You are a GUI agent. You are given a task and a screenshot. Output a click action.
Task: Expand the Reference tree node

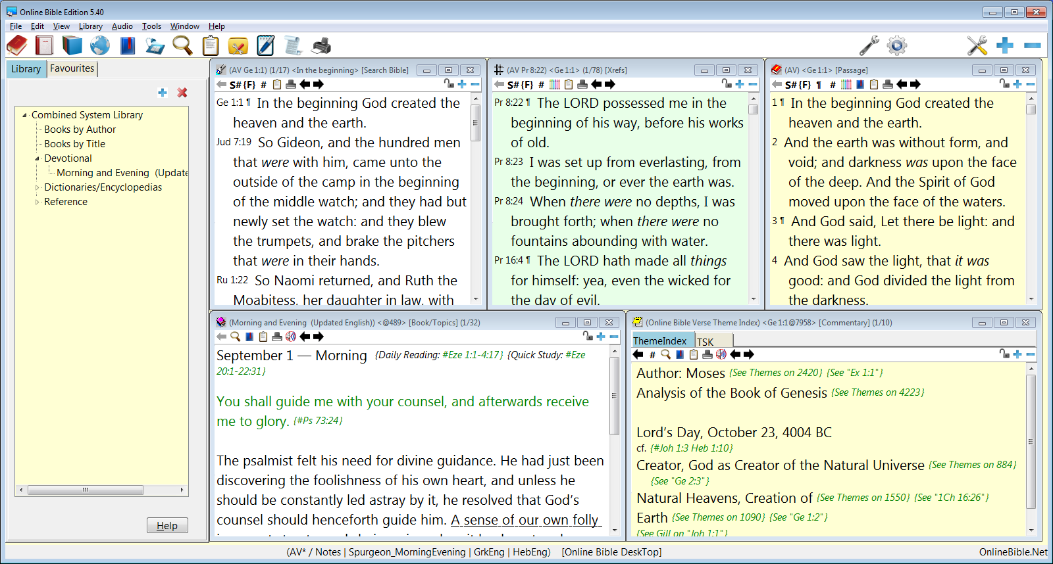tap(38, 202)
